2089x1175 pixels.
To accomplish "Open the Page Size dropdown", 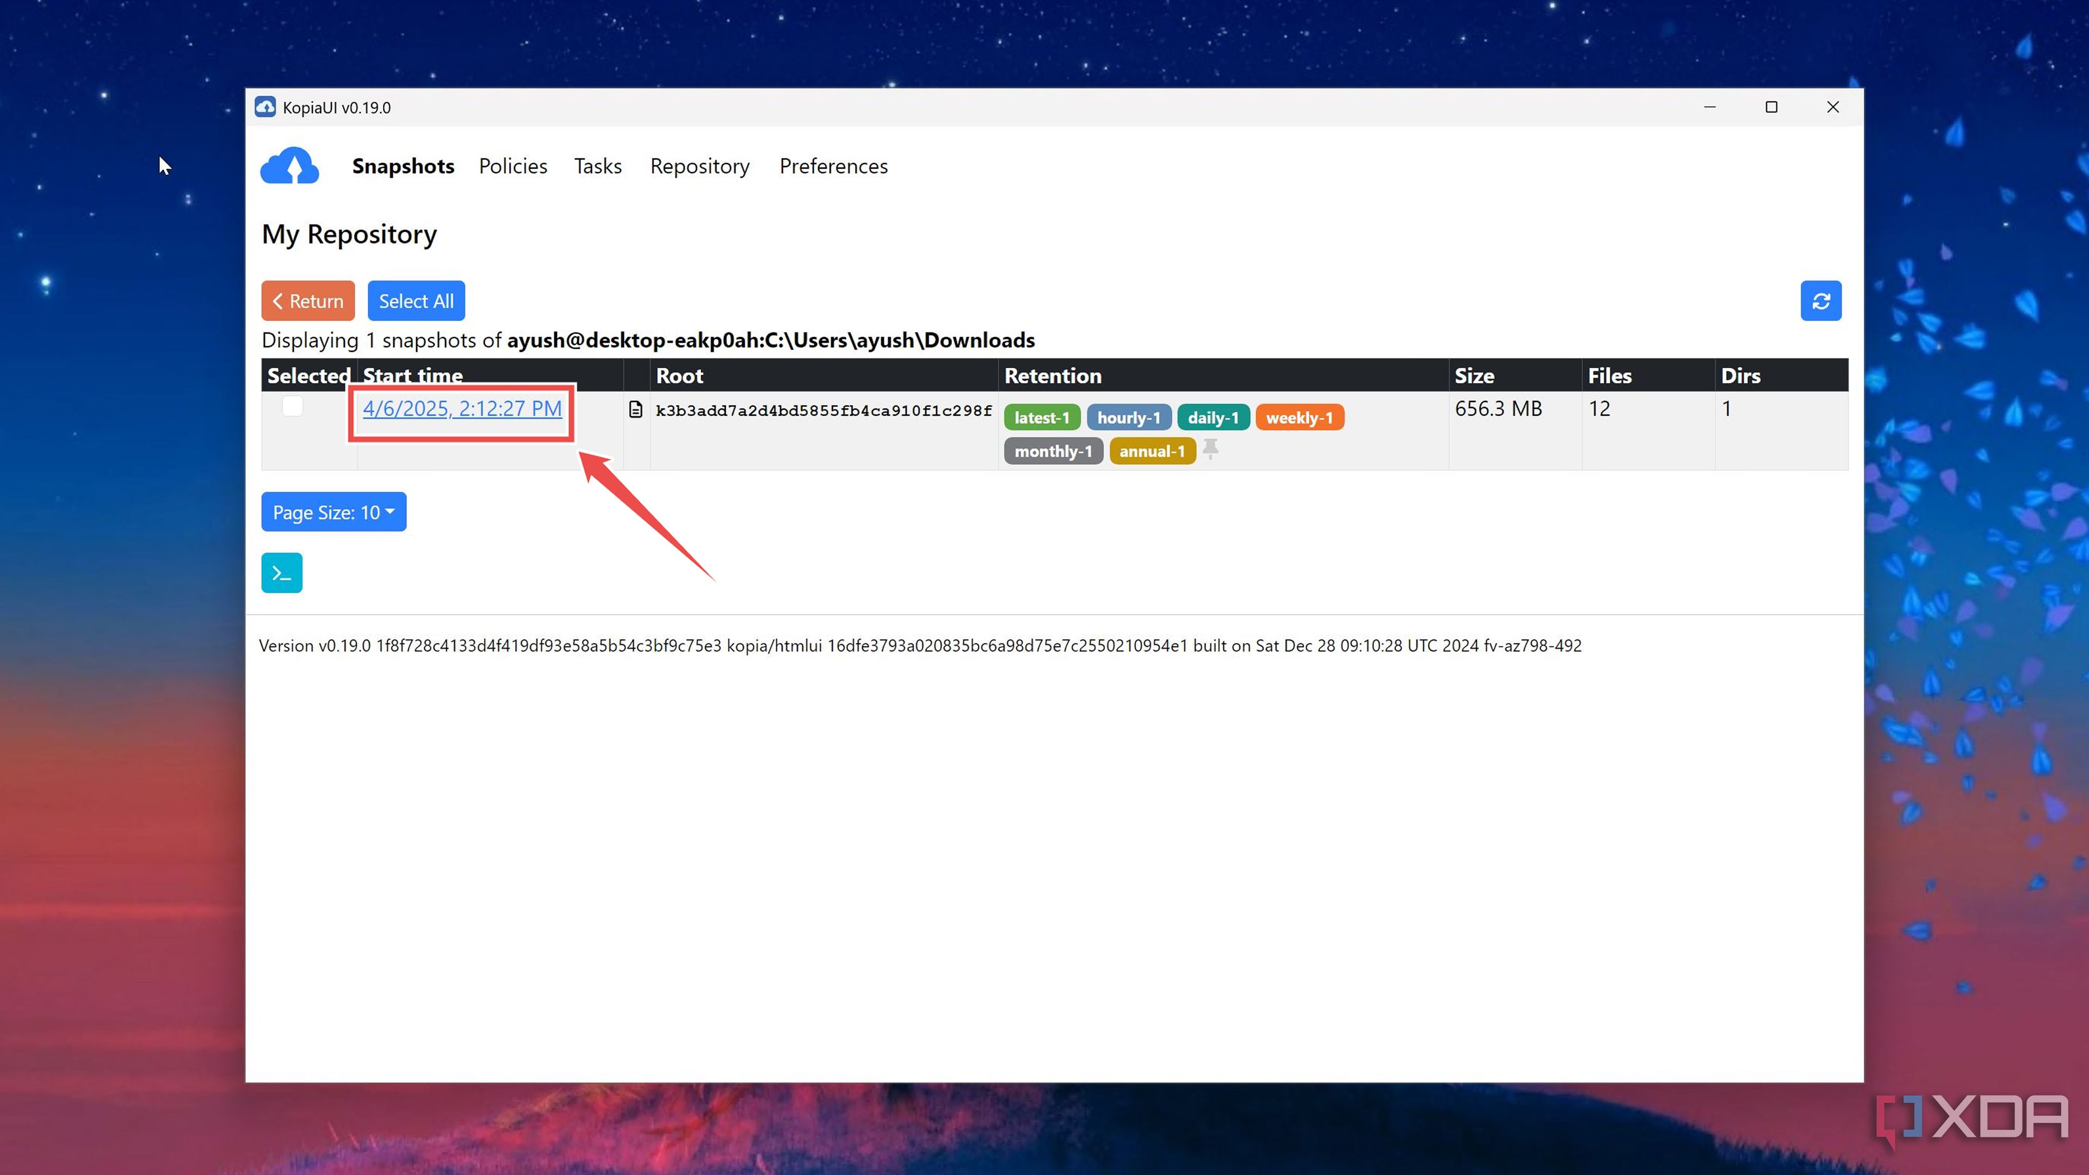I will point(332,512).
